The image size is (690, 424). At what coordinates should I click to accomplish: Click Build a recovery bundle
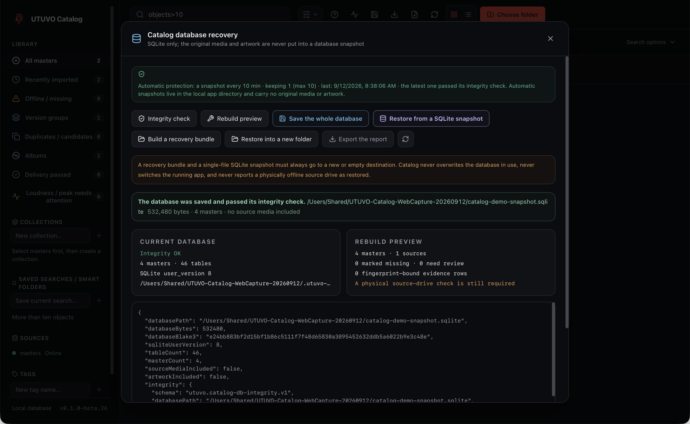(176, 139)
